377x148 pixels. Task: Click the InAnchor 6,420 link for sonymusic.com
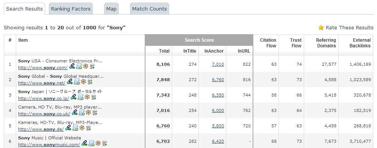click(x=218, y=141)
